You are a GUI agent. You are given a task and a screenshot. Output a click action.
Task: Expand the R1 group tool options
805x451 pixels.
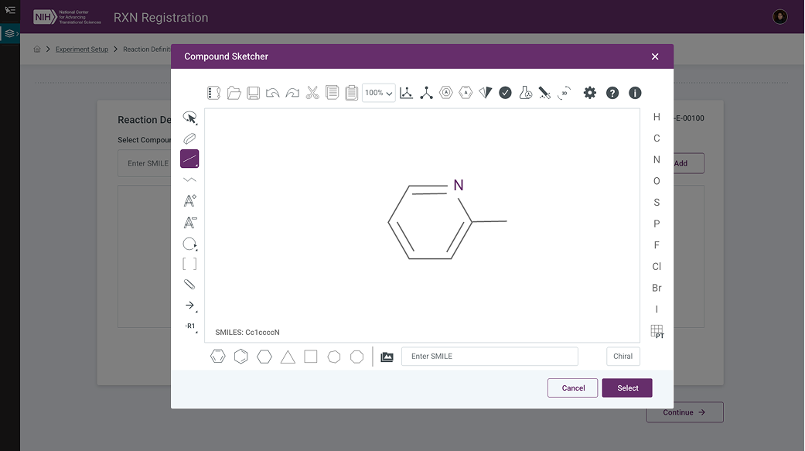(x=190, y=326)
